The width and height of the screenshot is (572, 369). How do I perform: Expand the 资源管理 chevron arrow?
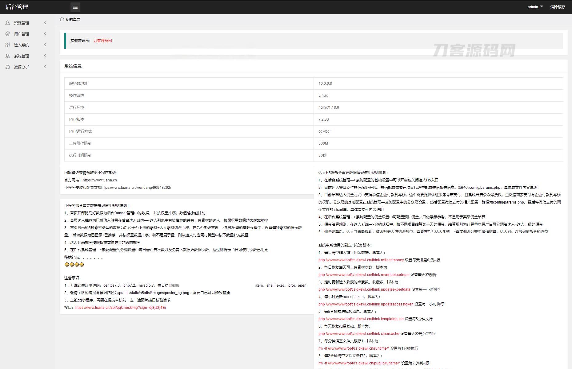click(45, 22)
